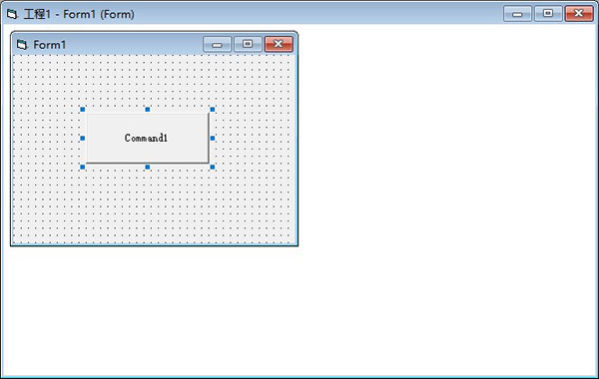
Task: Click the empty dotted grid below Command1
Action: 154,206
